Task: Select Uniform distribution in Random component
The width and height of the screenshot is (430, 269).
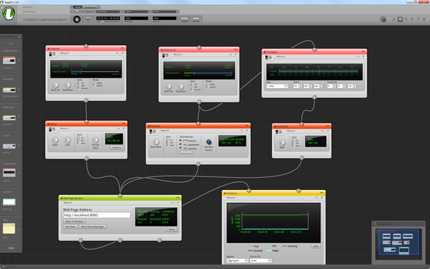Action: 181,141
